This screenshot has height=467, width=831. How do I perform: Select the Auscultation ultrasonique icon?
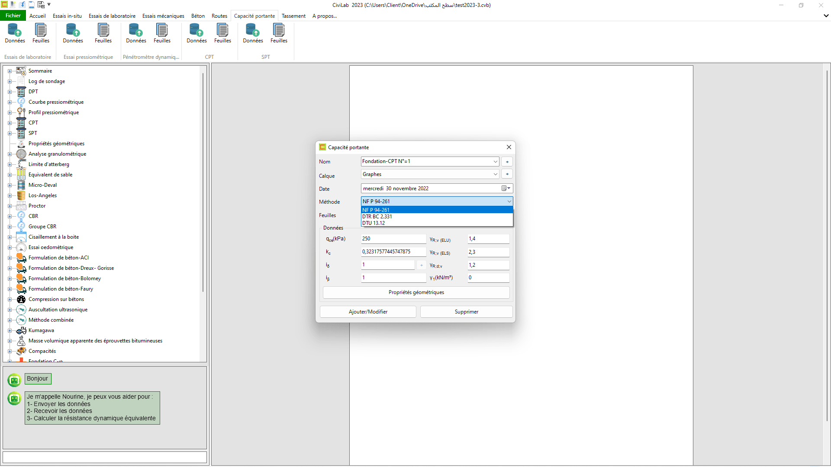(x=21, y=310)
